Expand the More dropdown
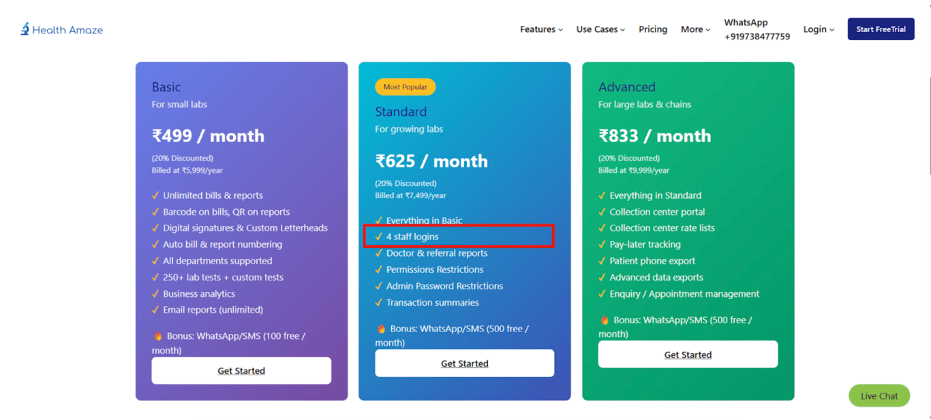 [695, 29]
